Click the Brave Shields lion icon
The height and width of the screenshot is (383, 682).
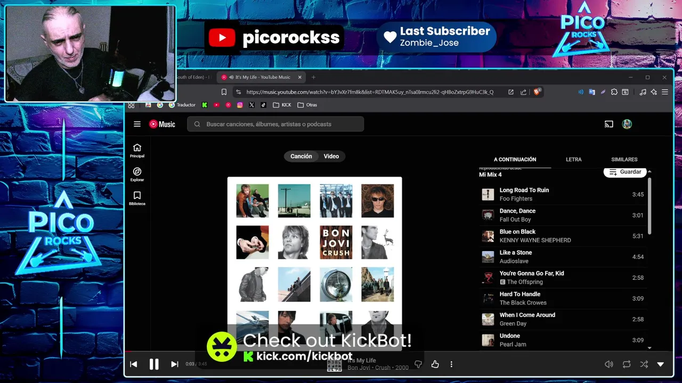click(x=537, y=91)
